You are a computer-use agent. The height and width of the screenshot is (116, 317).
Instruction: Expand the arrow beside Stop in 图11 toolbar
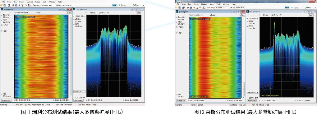[x=143, y=5]
